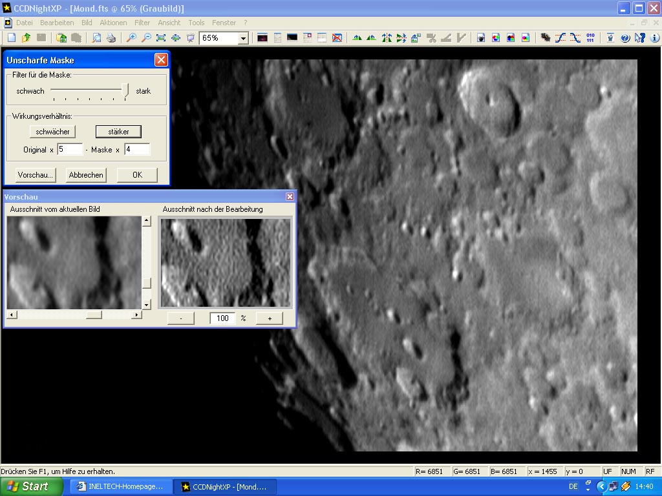Confirm Unscharfe Maske with OK
Screen dimensions: 662x496
click(x=137, y=175)
